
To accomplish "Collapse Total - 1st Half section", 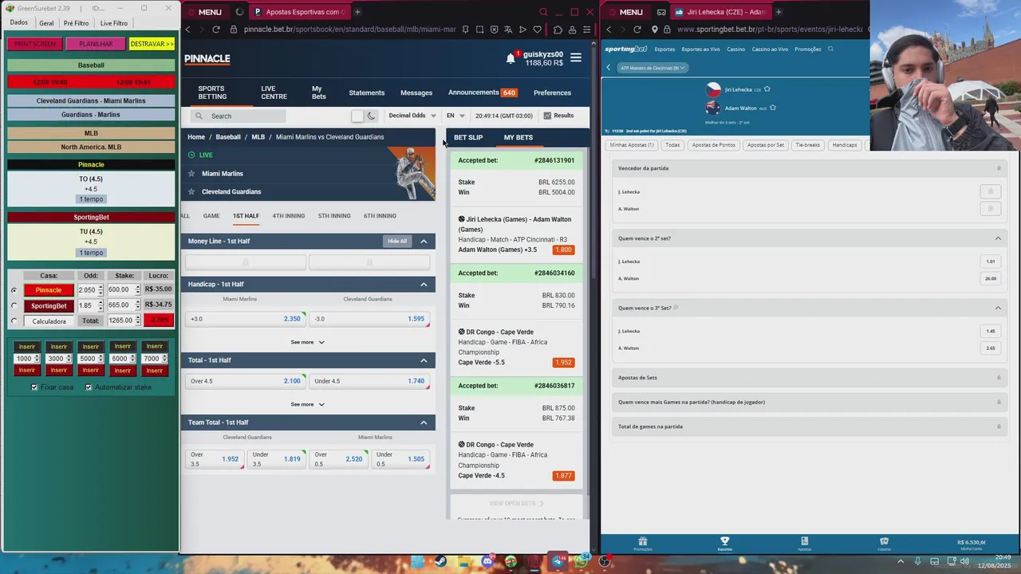I will 424,360.
